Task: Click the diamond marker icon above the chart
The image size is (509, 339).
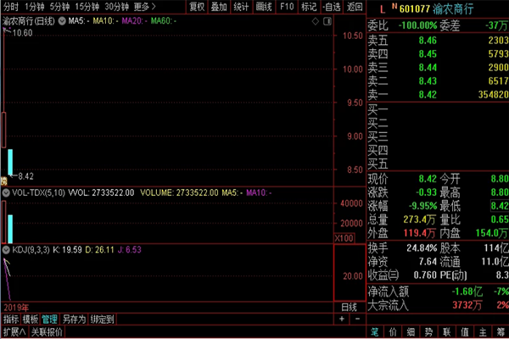Action: pos(316,21)
